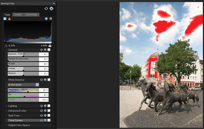
Task: Open the As Shot (Auto) dropdown
Action: (23, 85)
